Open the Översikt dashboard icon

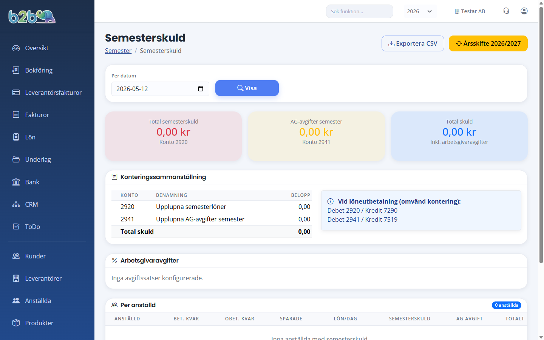(x=16, y=48)
